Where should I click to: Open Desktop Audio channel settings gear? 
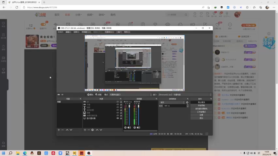(x=134, y=128)
